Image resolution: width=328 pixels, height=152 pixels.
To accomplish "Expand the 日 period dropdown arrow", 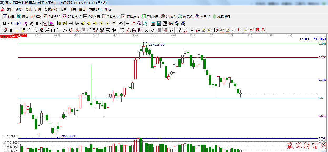I will coord(8,23).
